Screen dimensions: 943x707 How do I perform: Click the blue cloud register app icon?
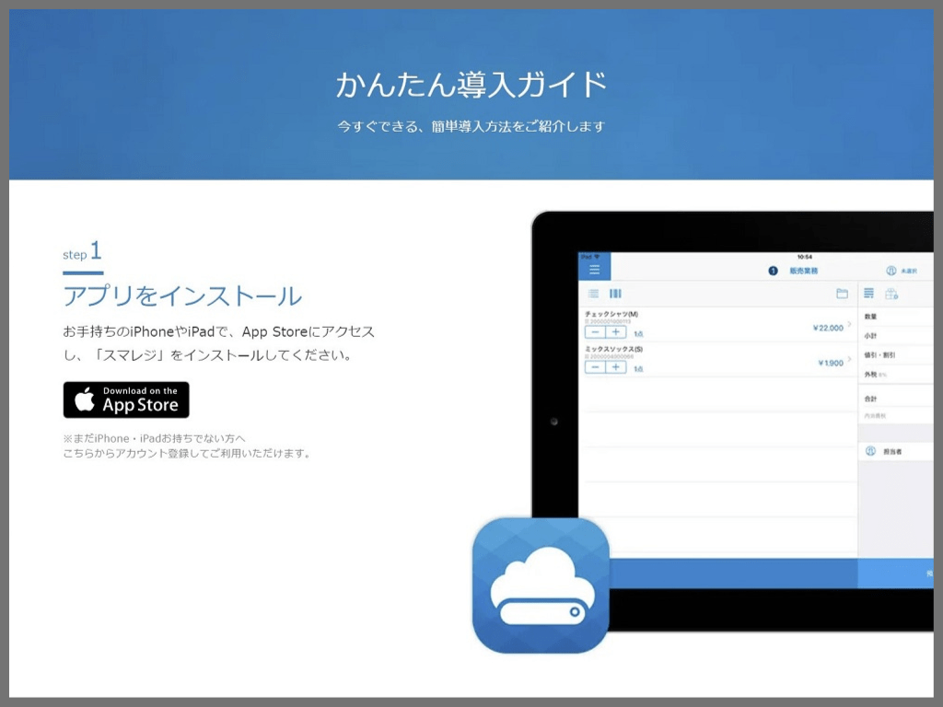(x=541, y=585)
